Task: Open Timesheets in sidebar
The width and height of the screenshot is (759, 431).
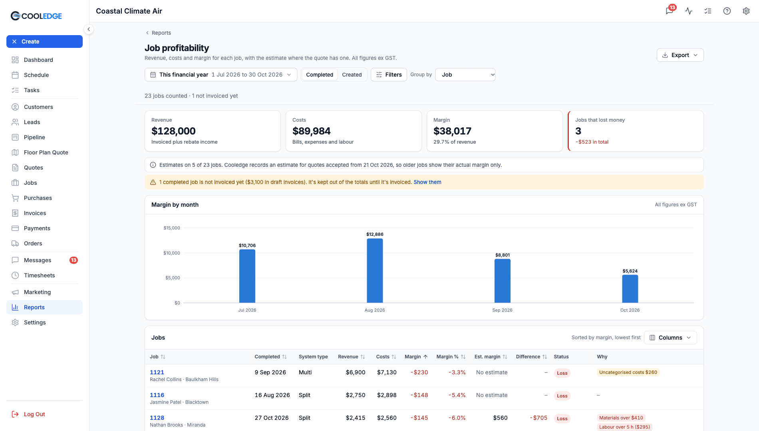Action: 44,275
